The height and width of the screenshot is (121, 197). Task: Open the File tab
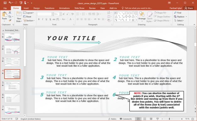pos(5,8)
